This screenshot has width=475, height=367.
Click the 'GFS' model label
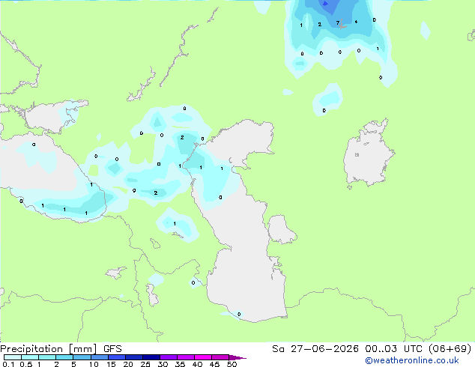point(112,349)
